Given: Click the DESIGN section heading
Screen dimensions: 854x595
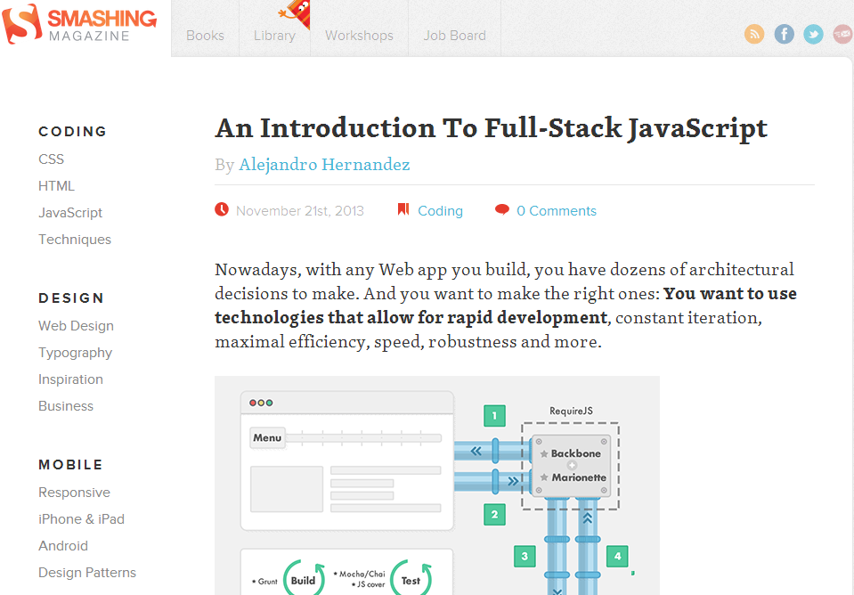Looking at the screenshot, I should click(71, 298).
